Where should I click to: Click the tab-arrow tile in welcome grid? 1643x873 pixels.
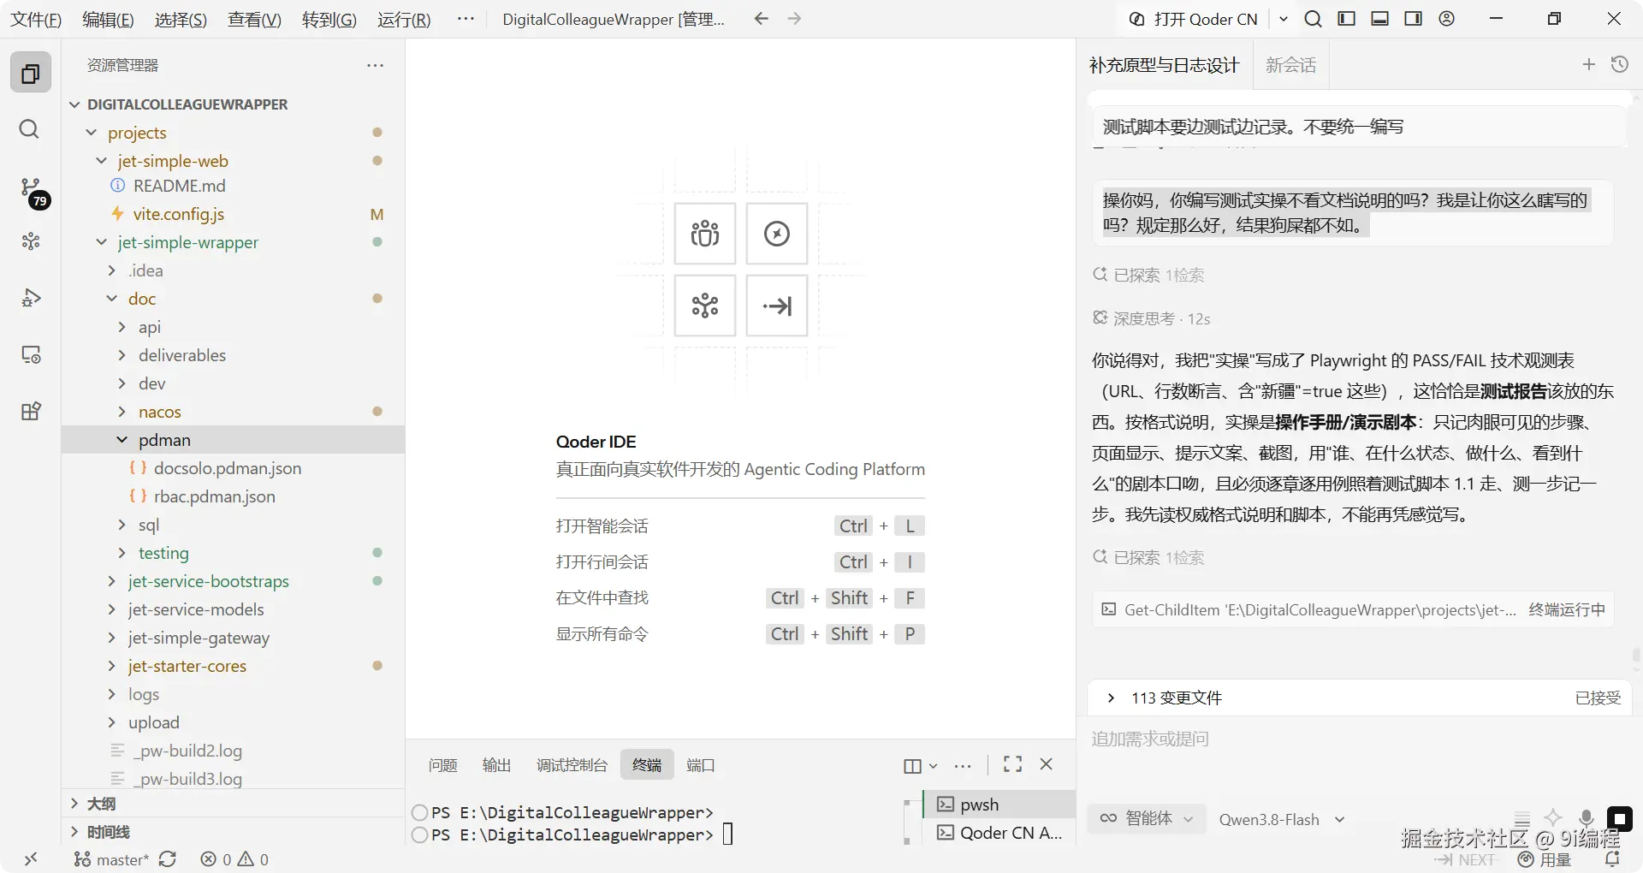click(776, 306)
